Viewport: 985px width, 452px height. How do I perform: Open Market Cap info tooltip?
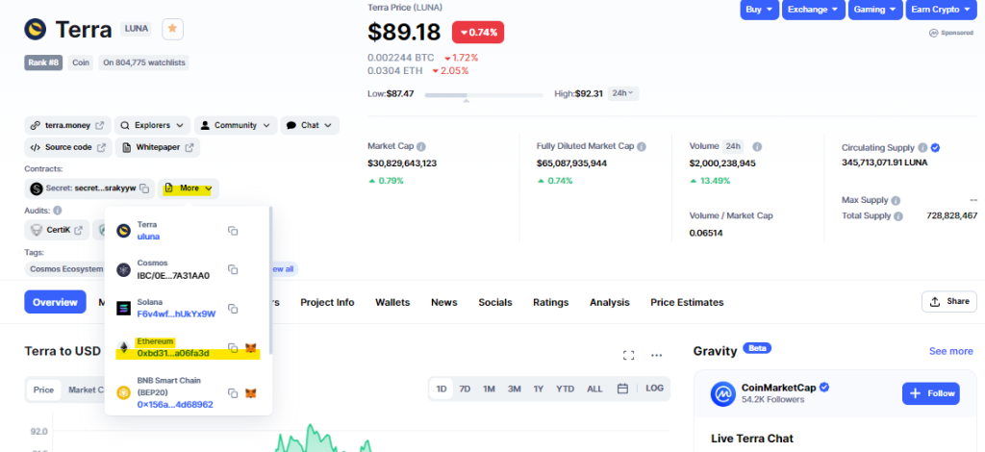coord(421,146)
